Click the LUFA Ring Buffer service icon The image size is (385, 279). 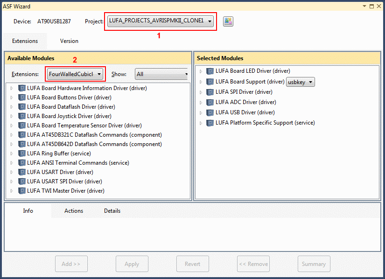(21, 153)
